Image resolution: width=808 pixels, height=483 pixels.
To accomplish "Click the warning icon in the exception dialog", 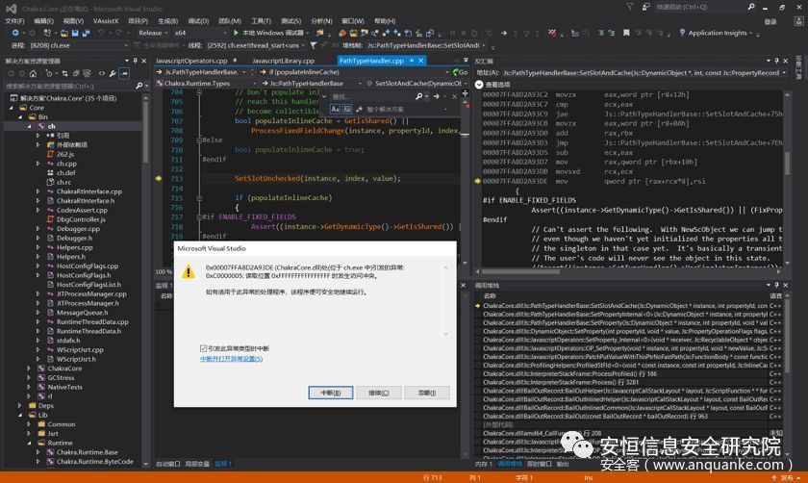I will coord(189,272).
